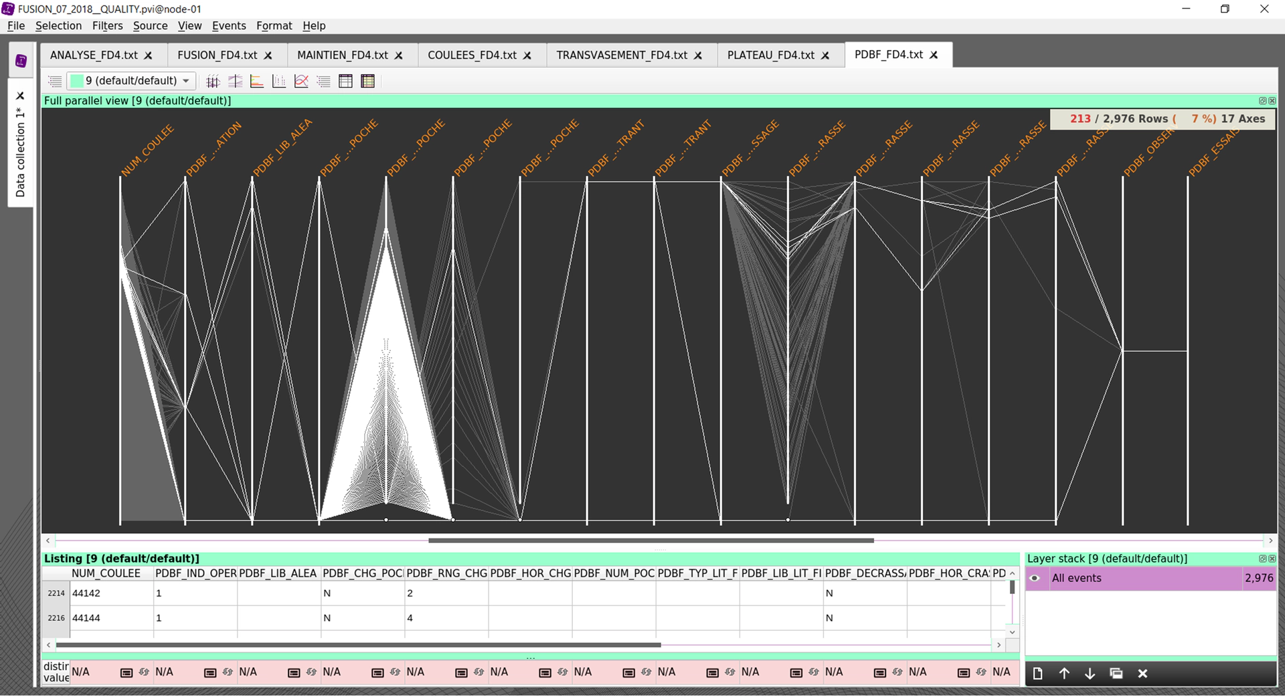Close the ANALYSE_FD4.txt tab
The image size is (1285, 697).
149,56
